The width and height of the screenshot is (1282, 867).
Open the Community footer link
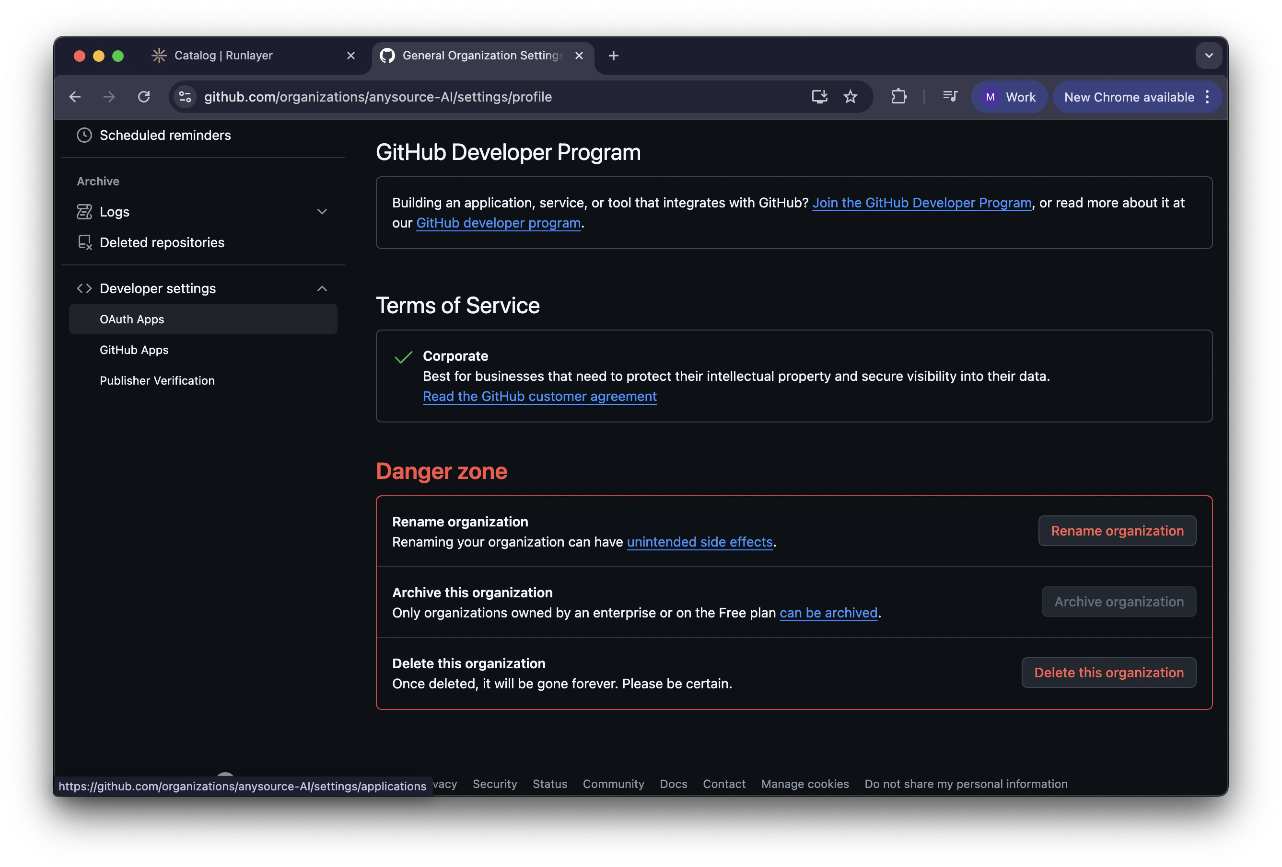coord(613,784)
